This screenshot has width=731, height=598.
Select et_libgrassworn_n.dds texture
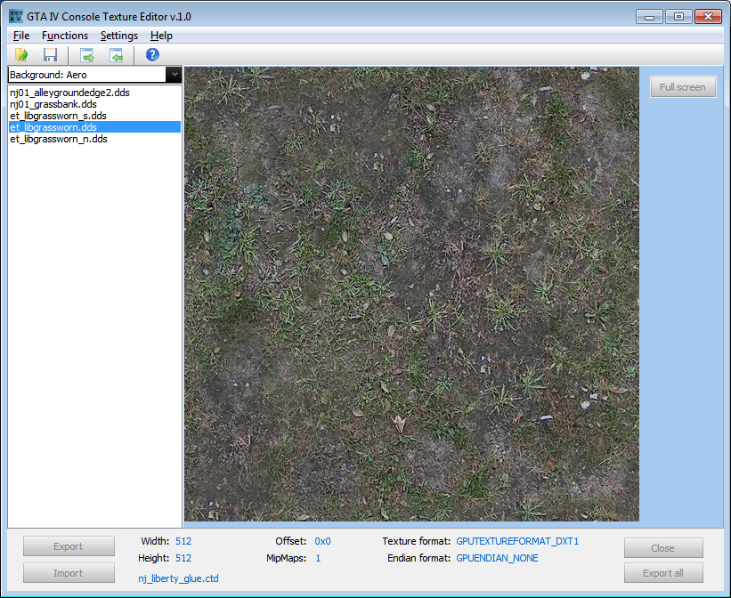(x=58, y=139)
